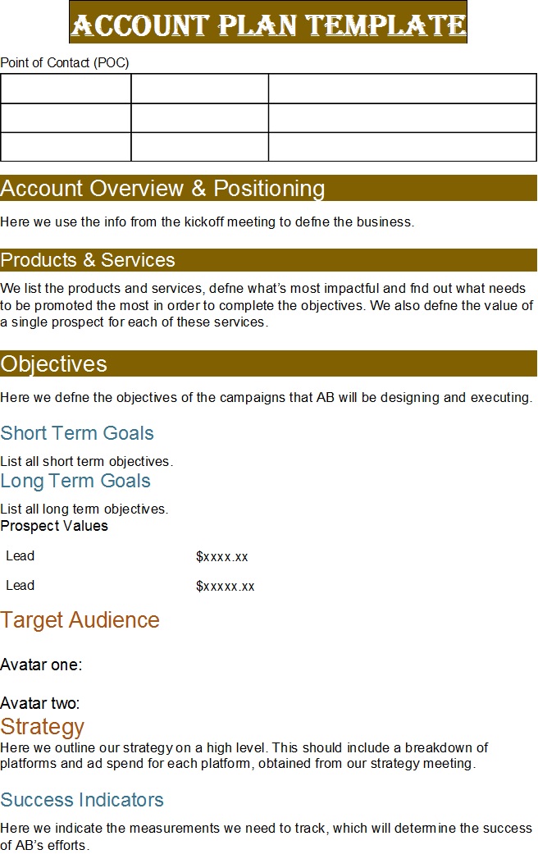The height and width of the screenshot is (868, 538).
Task: Click the Success Indicators heading
Action: (82, 800)
